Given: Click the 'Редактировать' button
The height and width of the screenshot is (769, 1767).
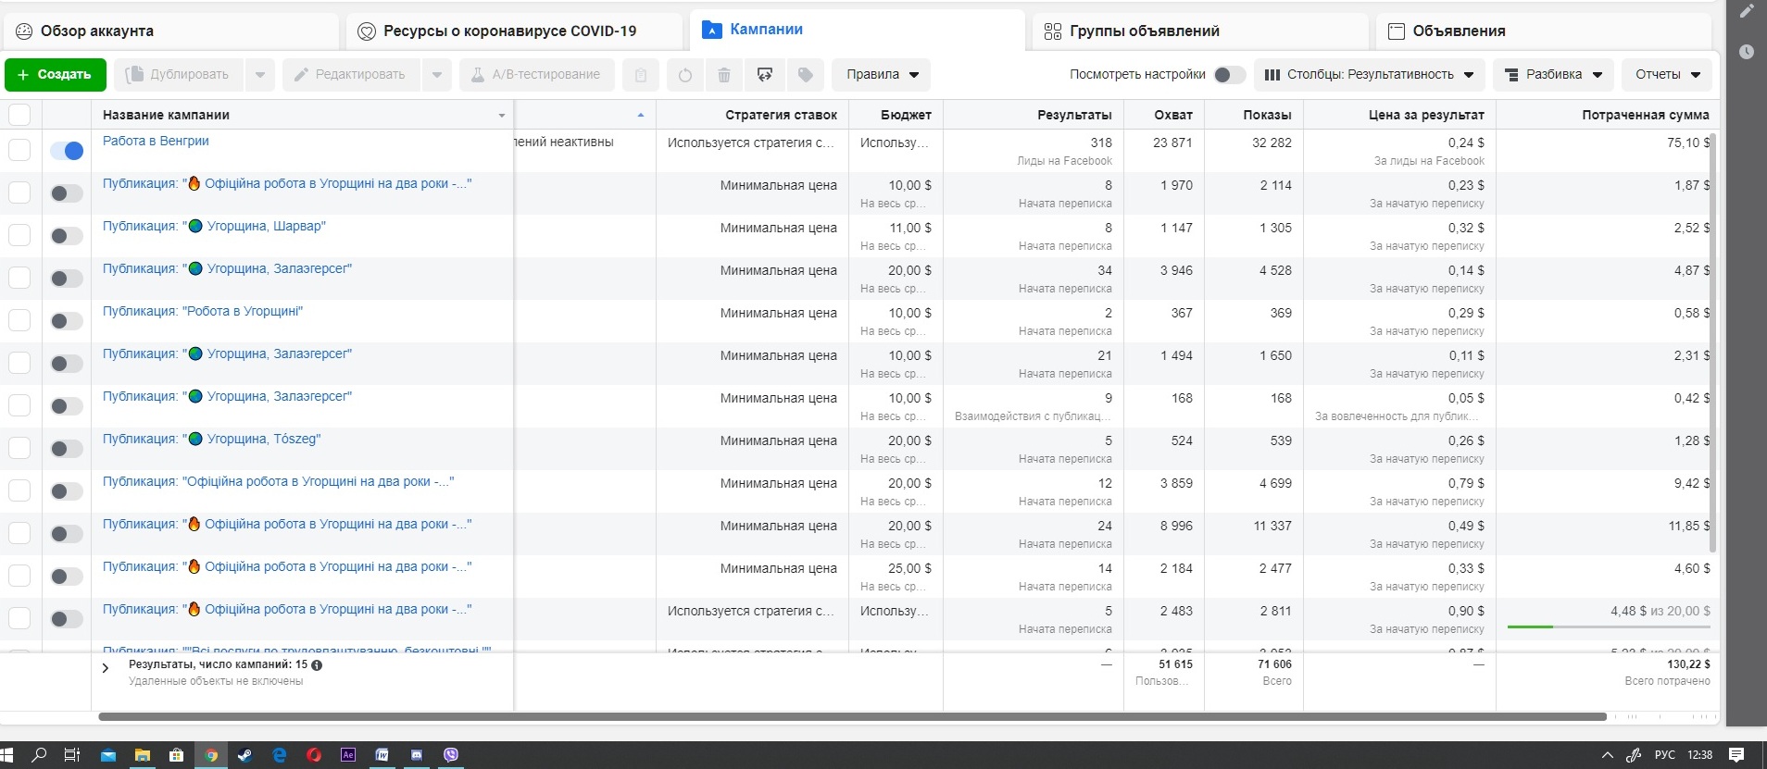Looking at the screenshot, I should click(351, 75).
